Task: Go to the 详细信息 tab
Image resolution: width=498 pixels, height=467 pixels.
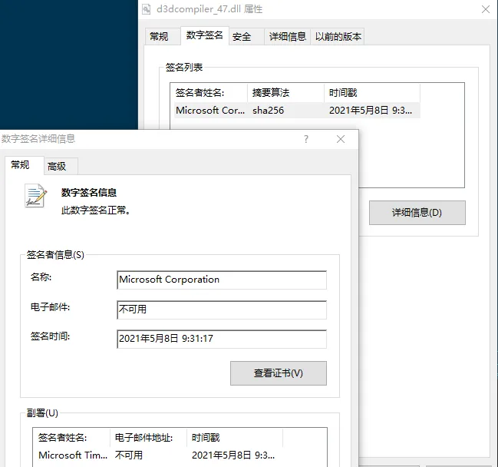Action: coord(287,36)
